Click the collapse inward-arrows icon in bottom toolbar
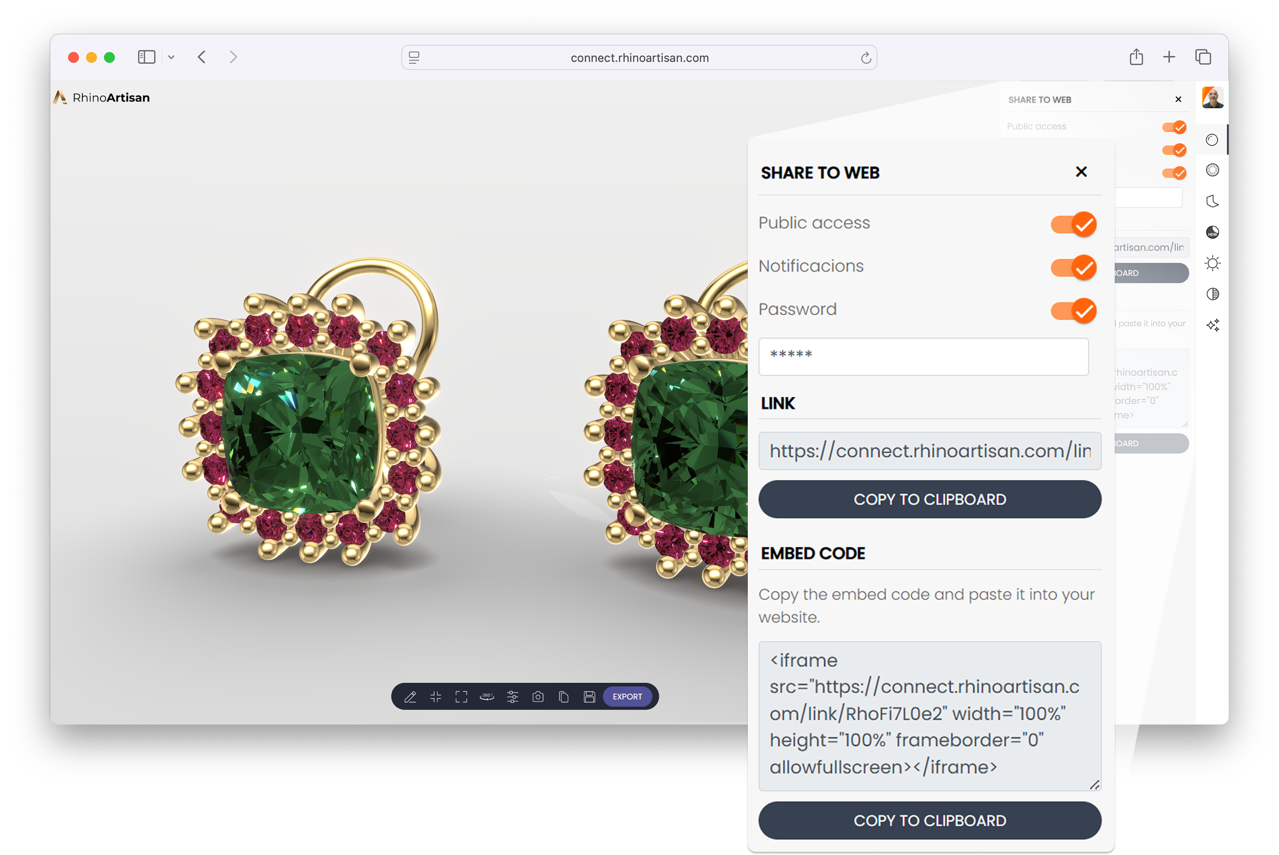 (436, 697)
